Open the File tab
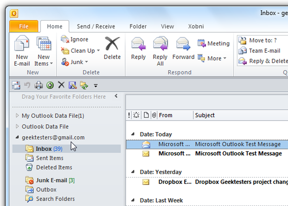This screenshot has height=206, width=288. point(24,26)
